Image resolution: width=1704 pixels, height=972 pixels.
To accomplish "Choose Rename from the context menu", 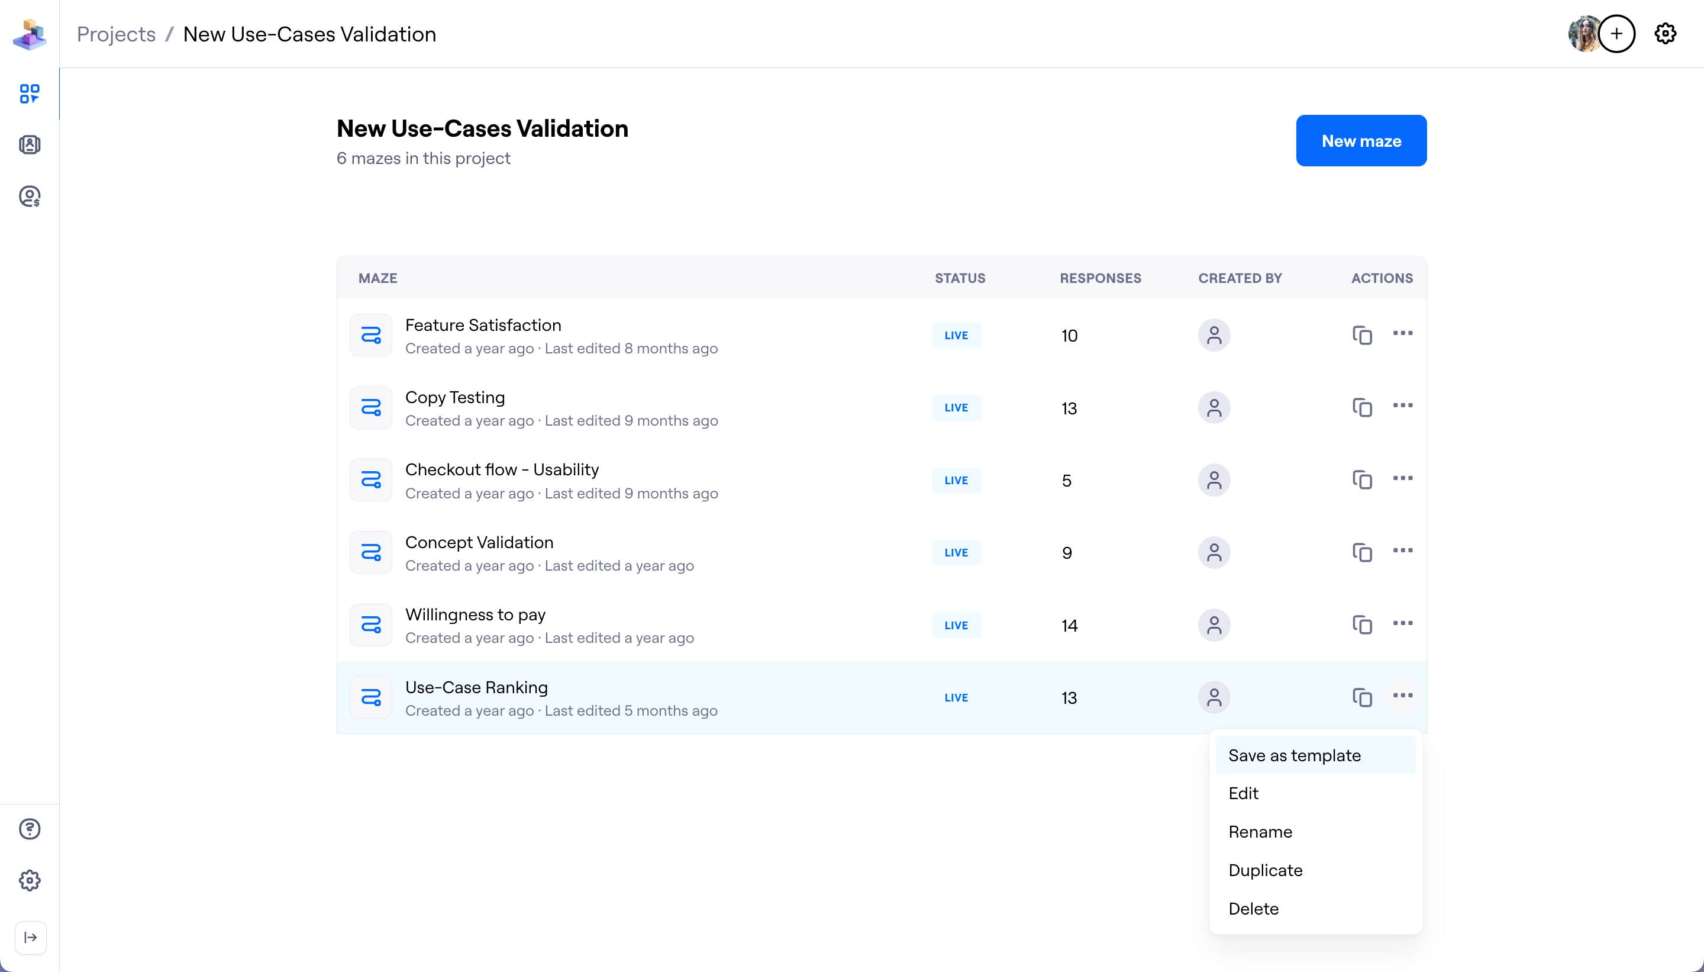I will click(1260, 832).
